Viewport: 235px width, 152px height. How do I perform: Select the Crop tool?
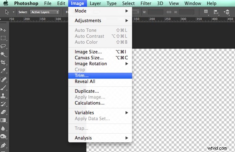pyautogui.click(x=3, y=62)
